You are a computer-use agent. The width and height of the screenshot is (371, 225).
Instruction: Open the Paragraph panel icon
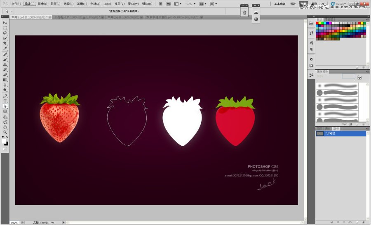click(x=311, y=50)
